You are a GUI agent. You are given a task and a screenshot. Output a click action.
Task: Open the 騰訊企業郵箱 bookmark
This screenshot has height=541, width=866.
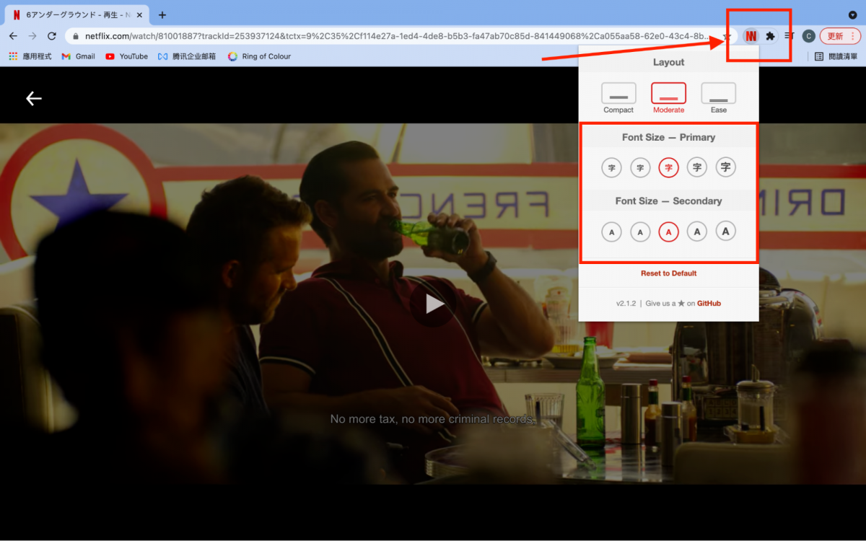187,56
